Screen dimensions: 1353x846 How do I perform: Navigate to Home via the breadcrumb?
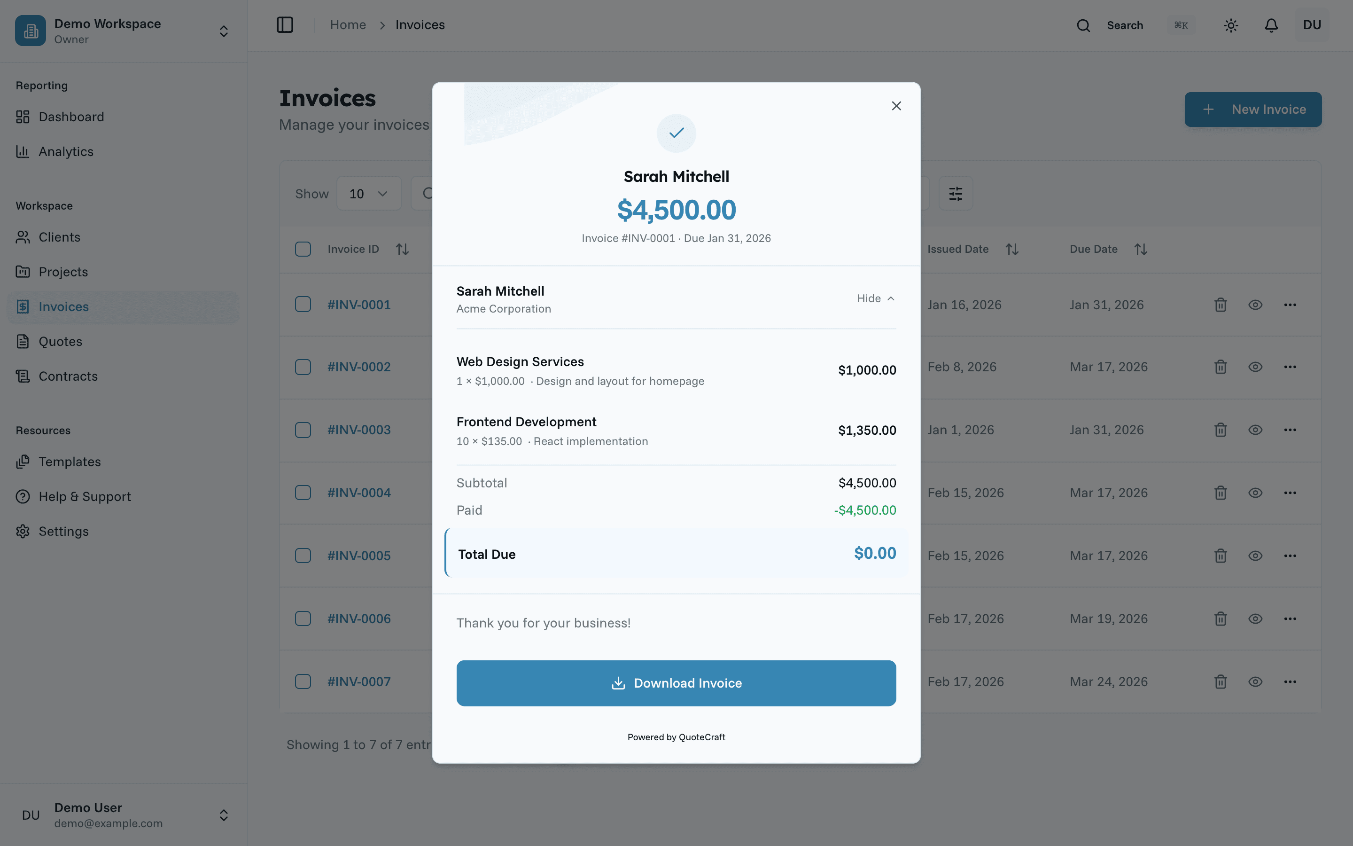[x=348, y=24]
